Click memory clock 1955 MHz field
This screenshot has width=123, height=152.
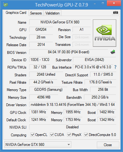coord(73,112)
